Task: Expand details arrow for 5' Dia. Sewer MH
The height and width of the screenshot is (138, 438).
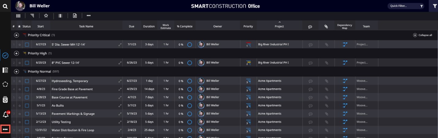Action: (x=120, y=45)
